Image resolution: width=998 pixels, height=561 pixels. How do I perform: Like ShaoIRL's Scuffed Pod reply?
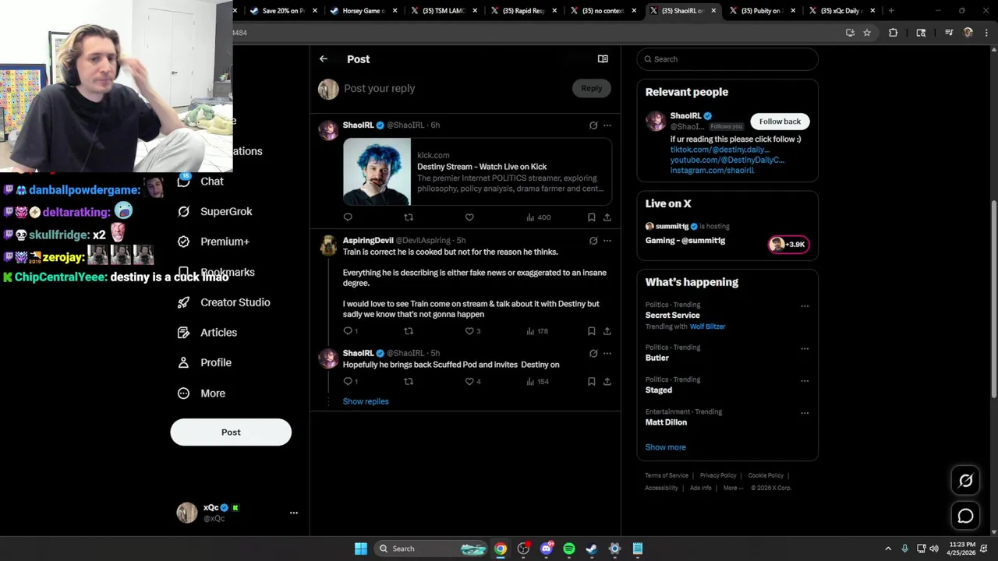click(472, 382)
